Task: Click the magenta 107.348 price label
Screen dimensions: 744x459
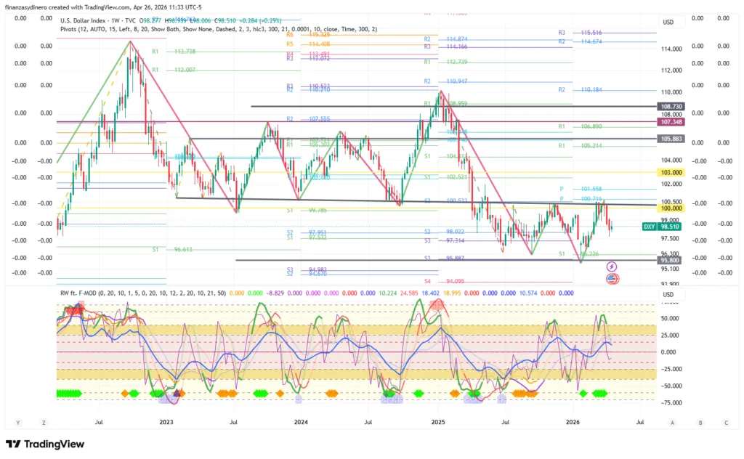Action: 669,122
